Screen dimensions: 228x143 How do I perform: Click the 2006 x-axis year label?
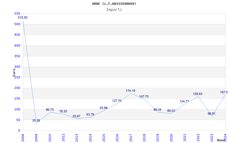[23, 138]
